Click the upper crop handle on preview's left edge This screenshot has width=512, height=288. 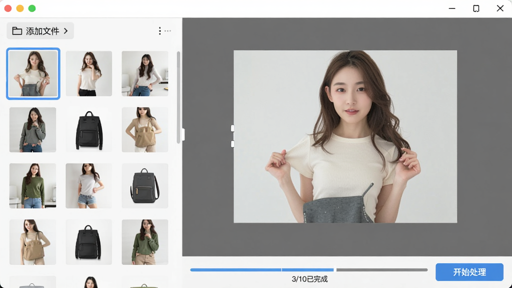(232, 128)
